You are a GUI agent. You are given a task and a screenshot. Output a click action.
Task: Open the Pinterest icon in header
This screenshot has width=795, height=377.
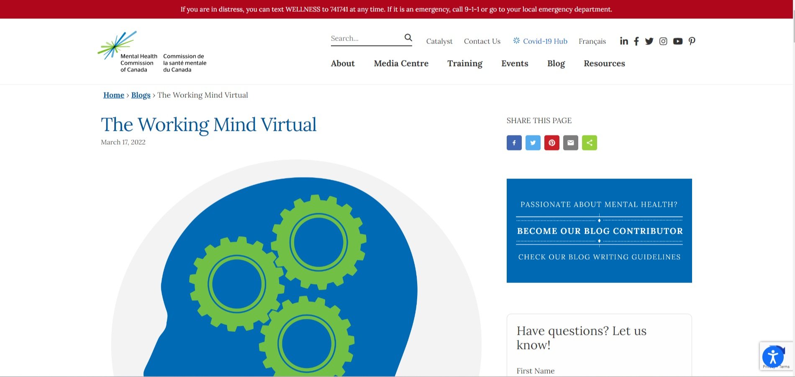(692, 41)
